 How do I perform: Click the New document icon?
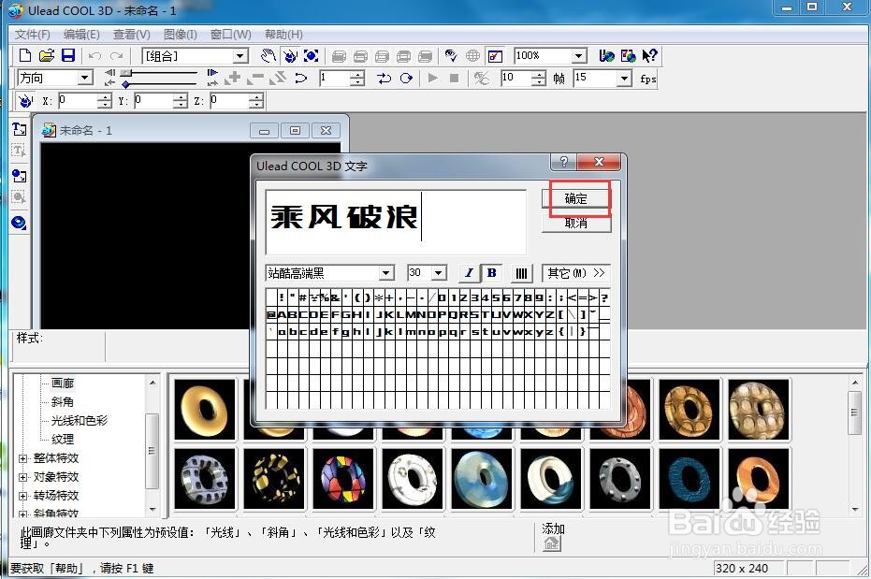(x=25, y=55)
